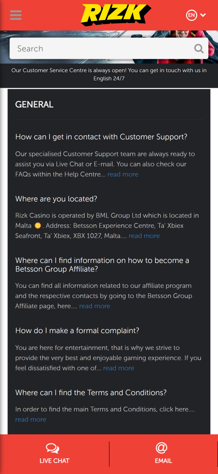Expand the language chevron dropdown
Screen dimensions: 218x474
click(x=203, y=15)
